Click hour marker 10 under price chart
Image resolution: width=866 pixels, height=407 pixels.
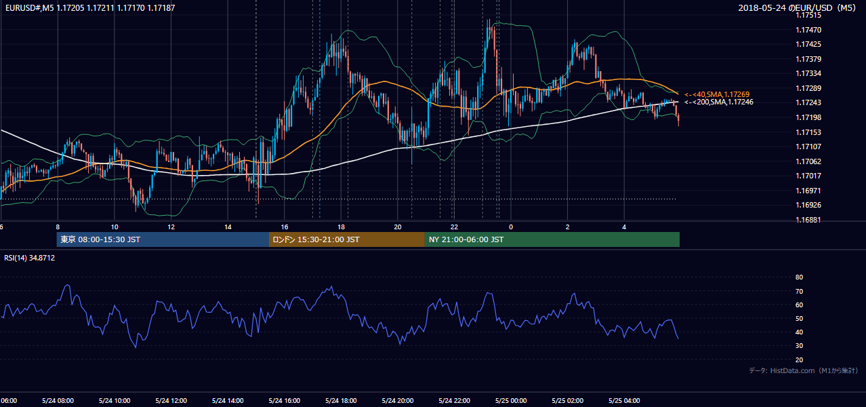(x=115, y=227)
